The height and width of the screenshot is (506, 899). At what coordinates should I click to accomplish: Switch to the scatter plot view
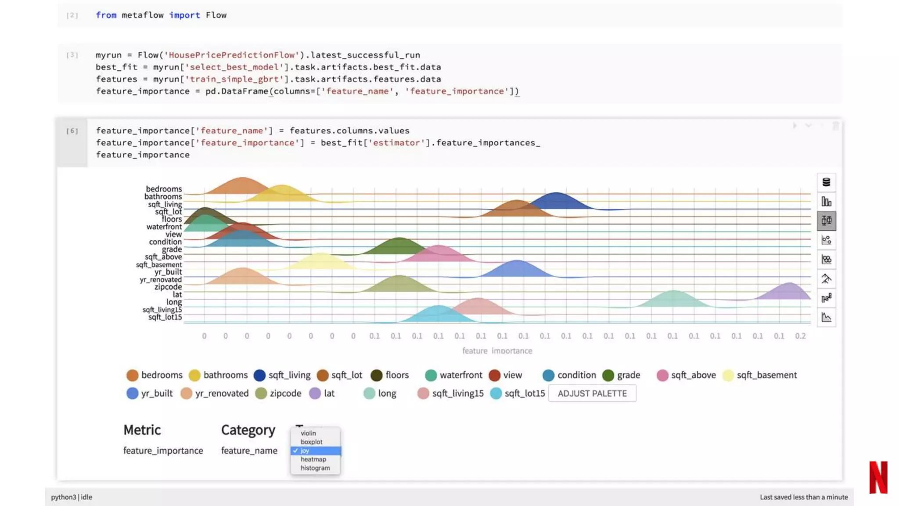[x=826, y=240]
